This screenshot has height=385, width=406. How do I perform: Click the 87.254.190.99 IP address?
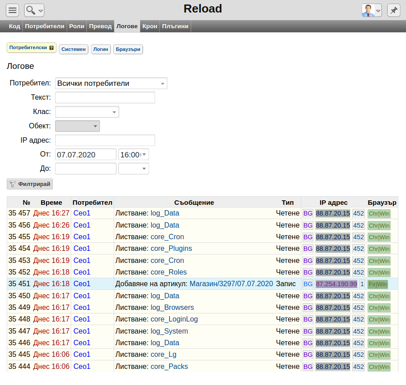coord(336,284)
